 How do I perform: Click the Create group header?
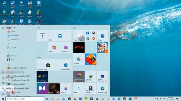pos(38,28)
